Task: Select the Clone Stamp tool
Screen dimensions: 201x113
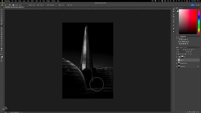Action: coord(2,28)
